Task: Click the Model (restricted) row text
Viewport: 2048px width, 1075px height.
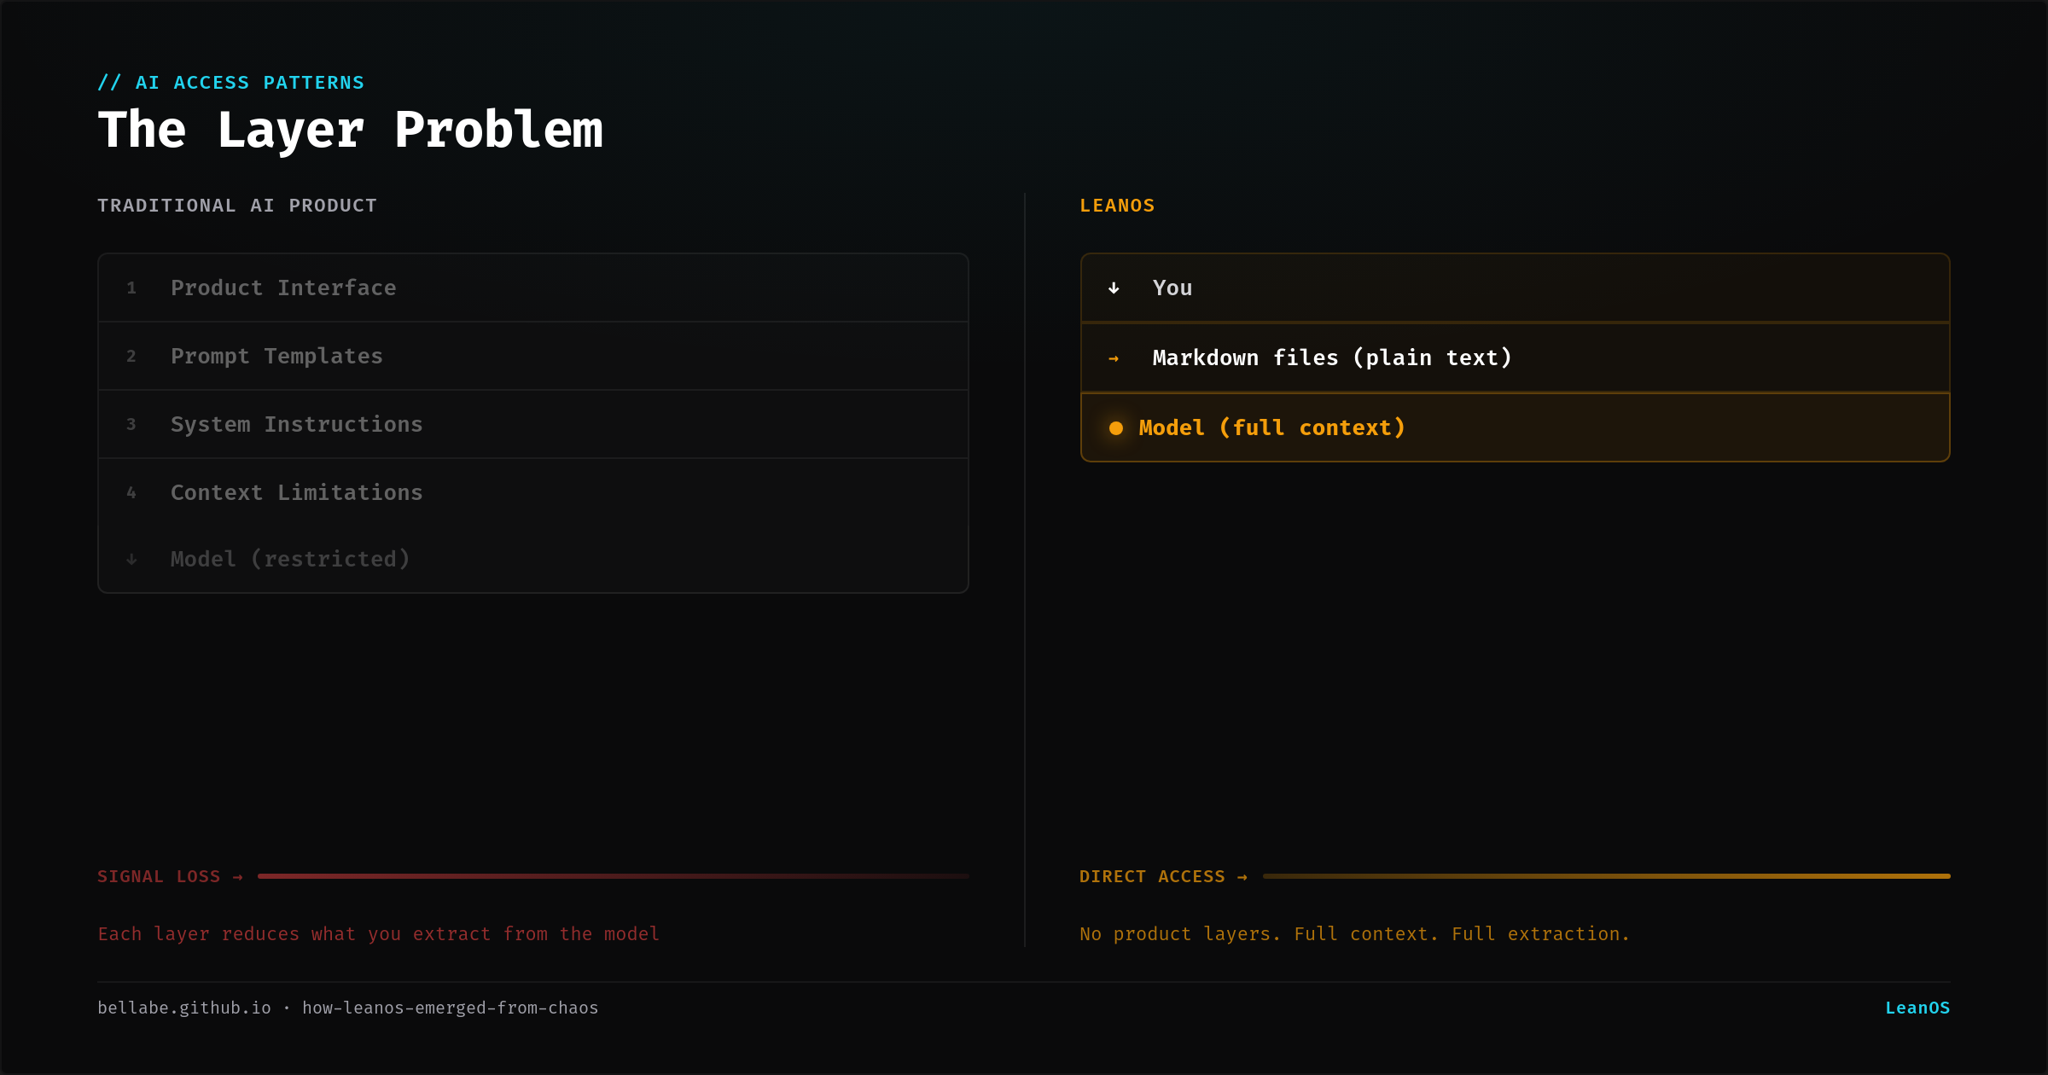Action: (x=290, y=560)
